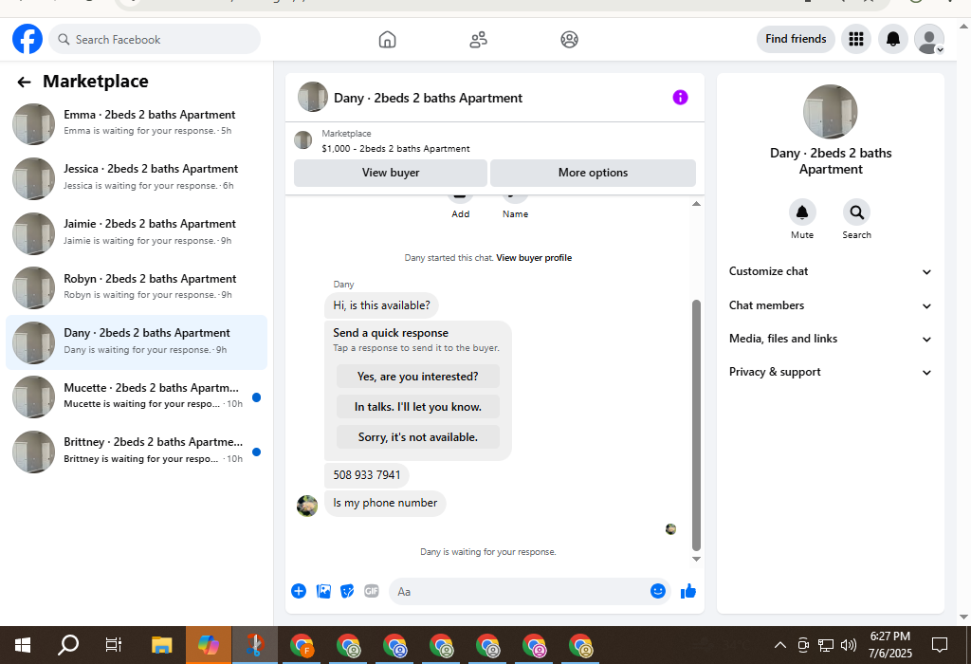Click the View buyer button

point(390,173)
